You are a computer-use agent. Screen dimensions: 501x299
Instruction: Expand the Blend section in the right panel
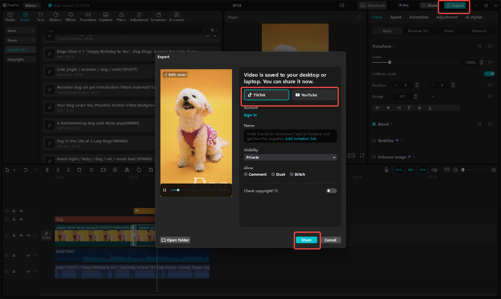(x=391, y=124)
